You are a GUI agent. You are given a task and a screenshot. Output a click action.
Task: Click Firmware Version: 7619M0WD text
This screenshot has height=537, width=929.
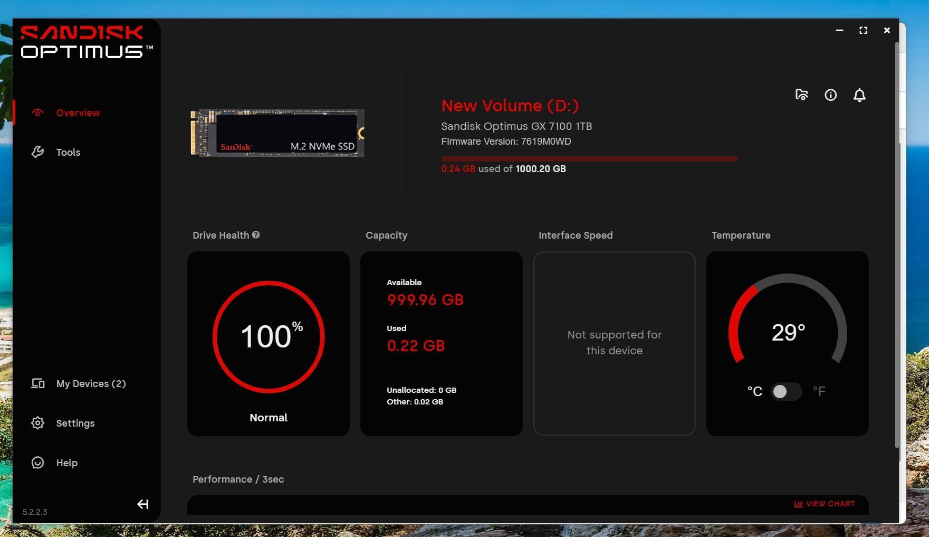[506, 142]
